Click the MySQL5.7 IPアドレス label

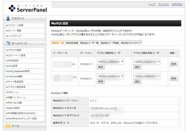click(66, 116)
